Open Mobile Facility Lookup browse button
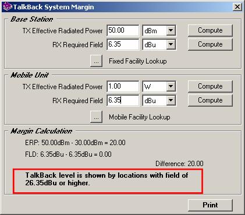The height and width of the screenshot is (215, 245). (96, 117)
